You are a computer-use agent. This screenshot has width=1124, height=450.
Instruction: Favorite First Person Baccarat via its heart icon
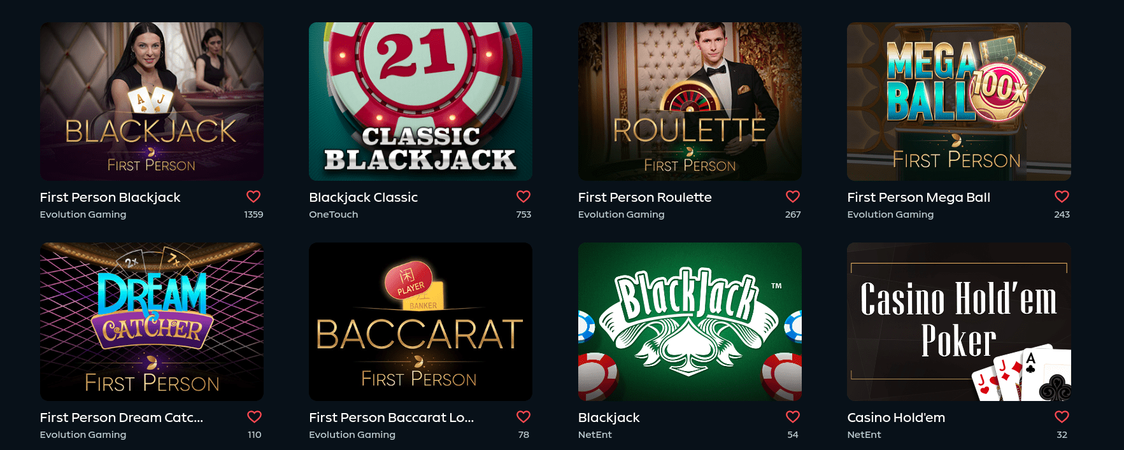[x=524, y=417]
